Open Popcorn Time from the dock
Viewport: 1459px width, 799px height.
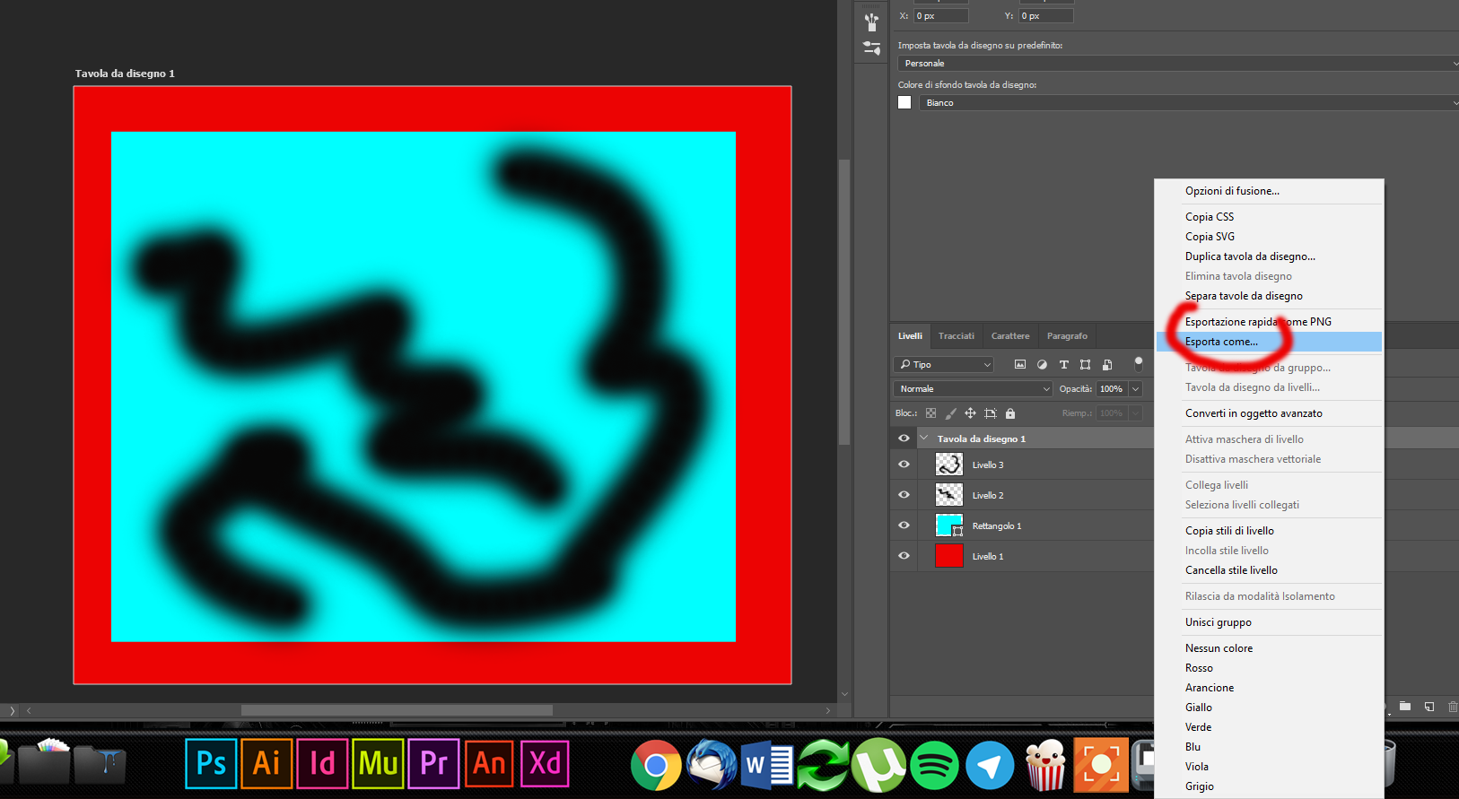coord(1045,765)
